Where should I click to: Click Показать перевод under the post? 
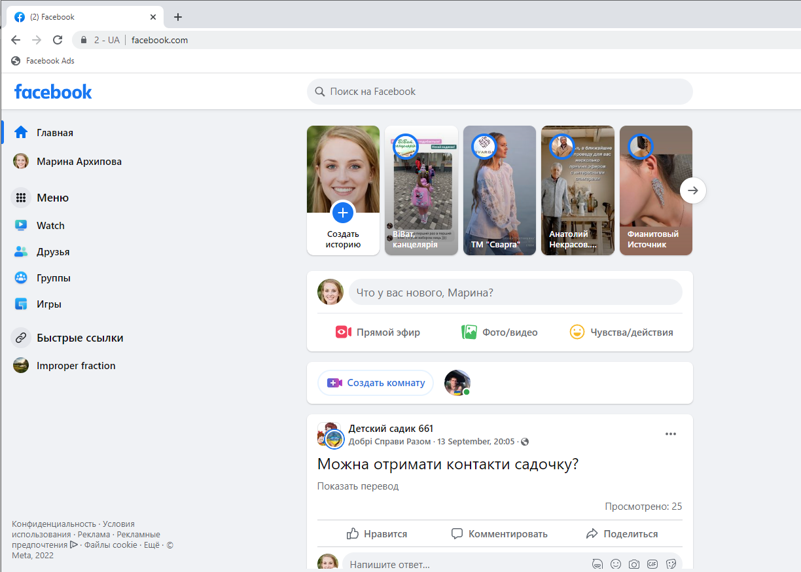click(x=358, y=486)
